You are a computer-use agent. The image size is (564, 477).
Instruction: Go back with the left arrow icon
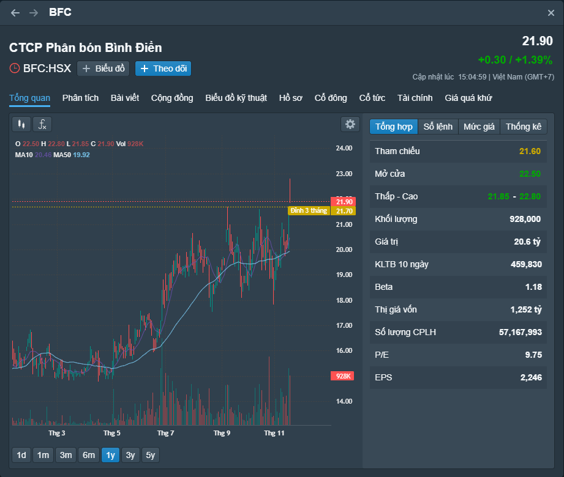click(15, 13)
